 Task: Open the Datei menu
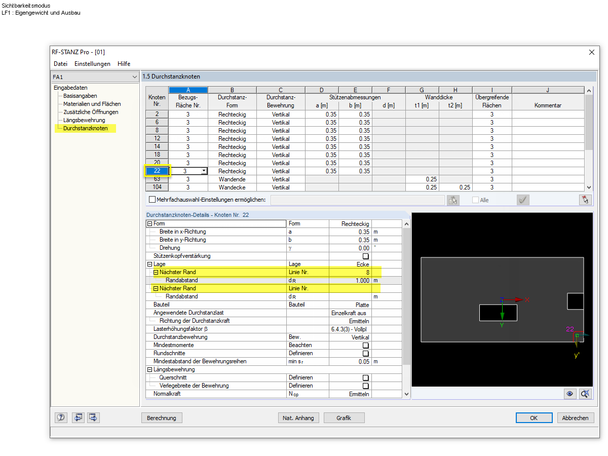60,64
